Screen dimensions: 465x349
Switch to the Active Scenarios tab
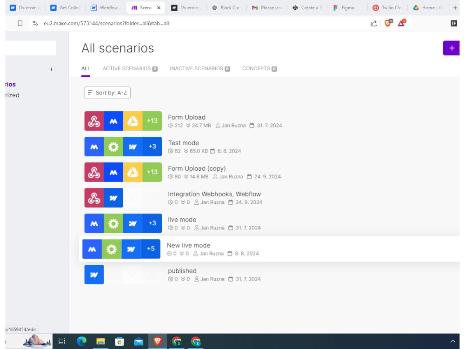pos(130,68)
